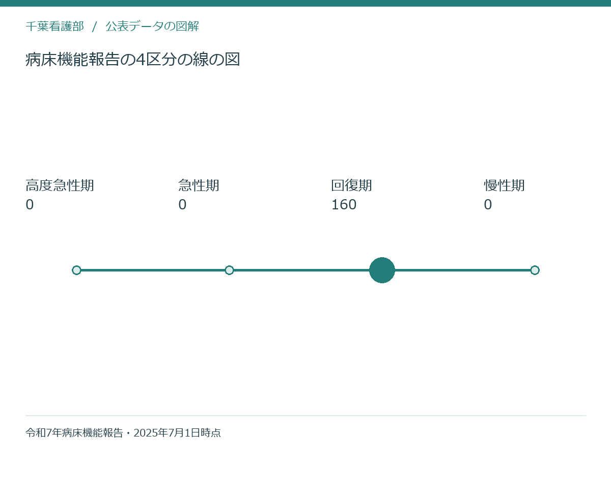Image resolution: width=611 pixels, height=489 pixels.
Task: Open the 公表データの図解 breadcrumb link
Action: coord(152,26)
